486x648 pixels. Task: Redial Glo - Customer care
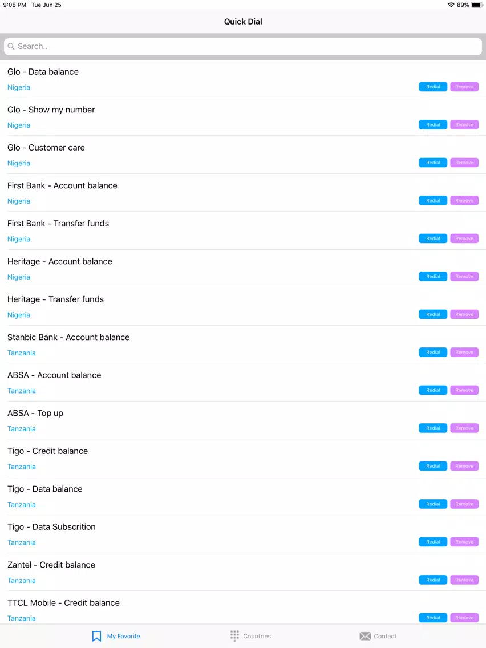click(x=433, y=163)
